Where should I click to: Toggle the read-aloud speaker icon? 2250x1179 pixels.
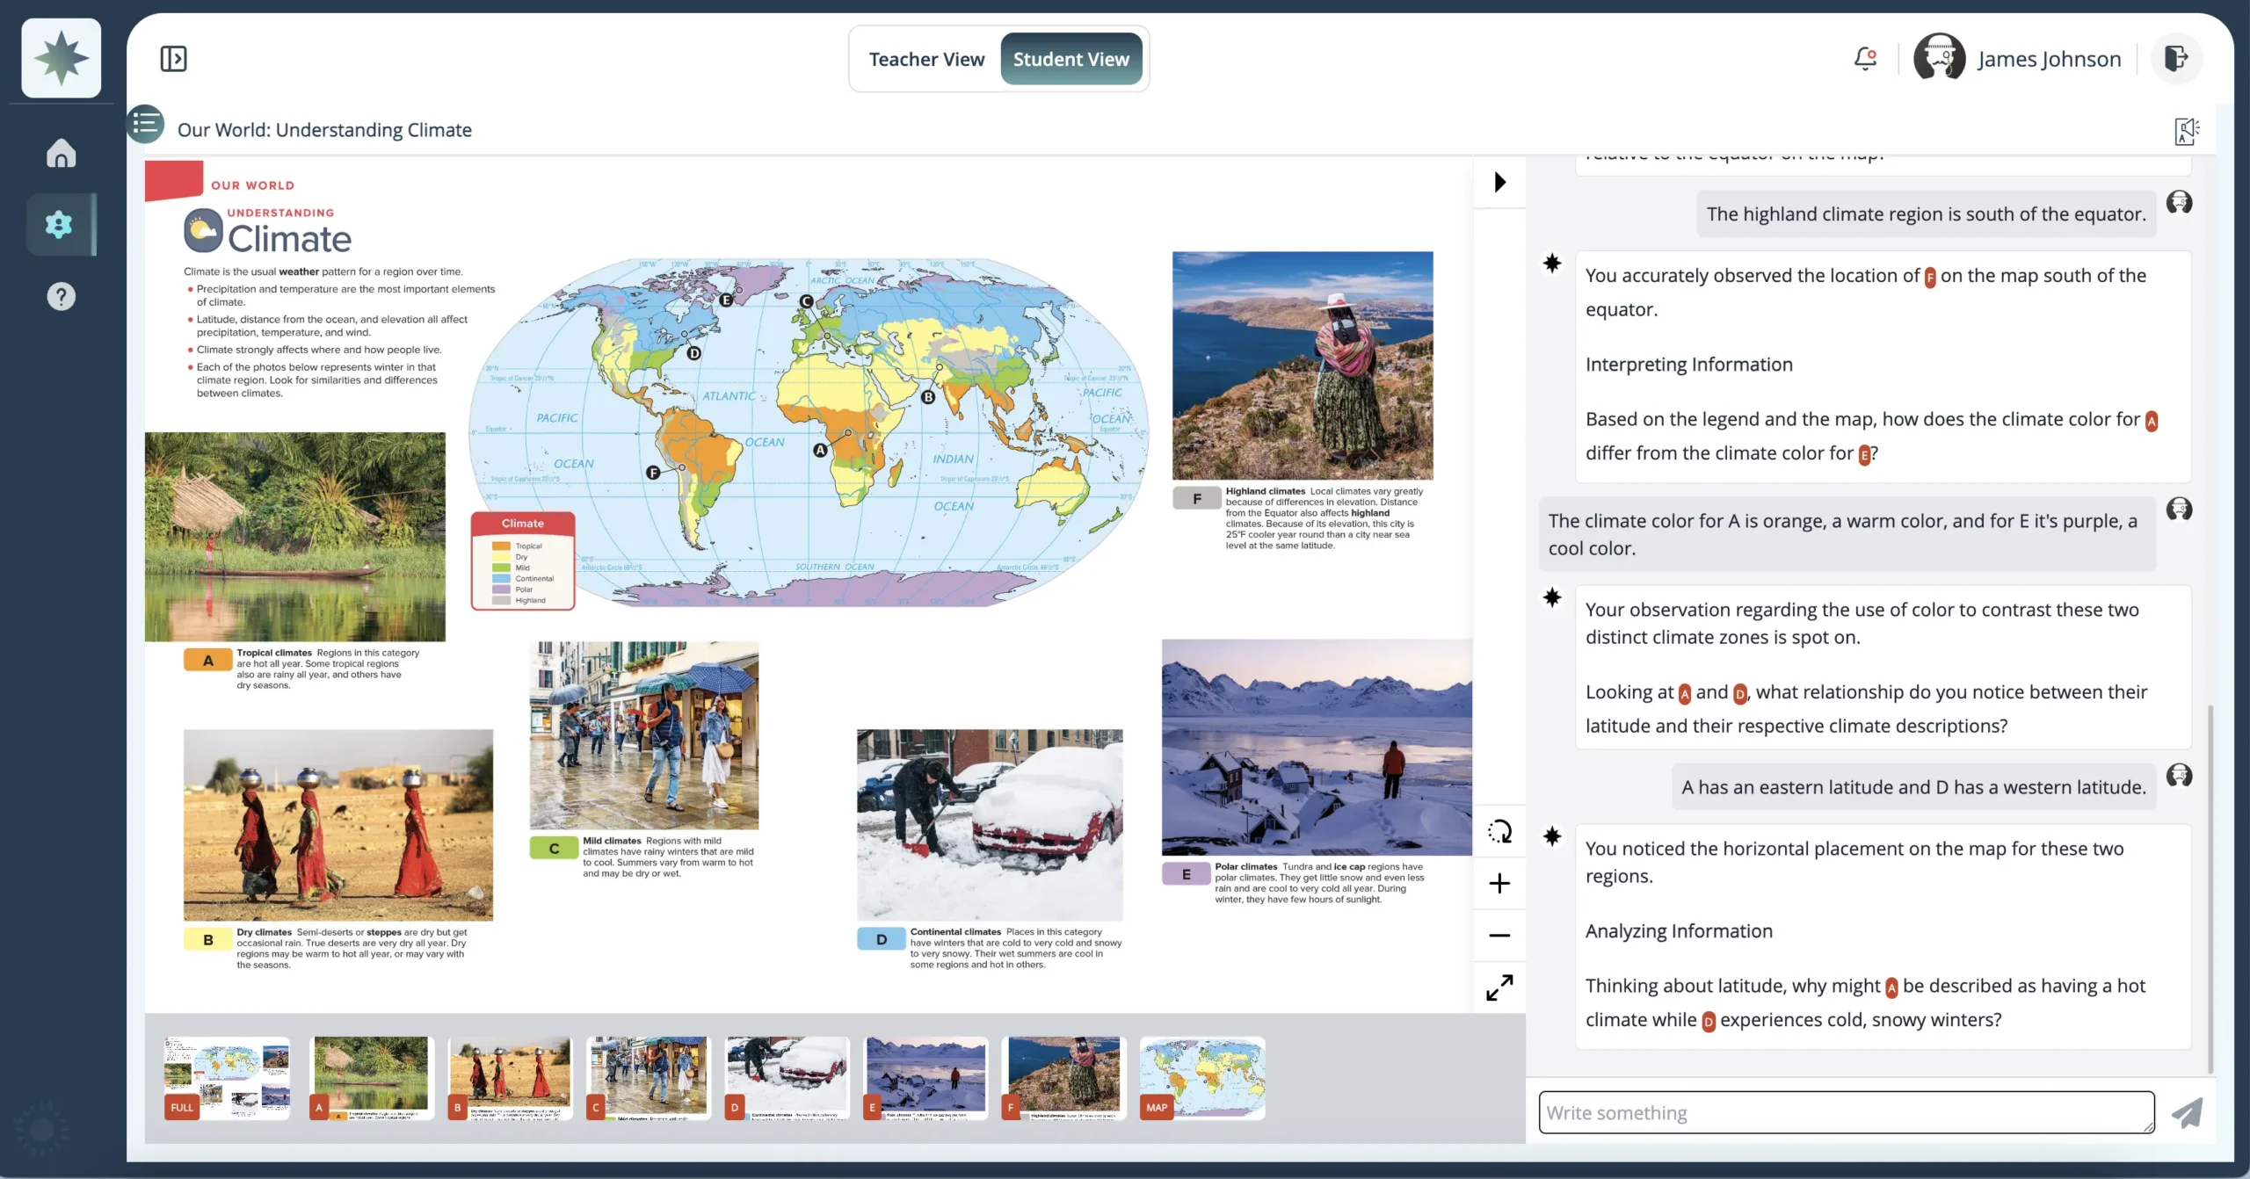click(2186, 131)
